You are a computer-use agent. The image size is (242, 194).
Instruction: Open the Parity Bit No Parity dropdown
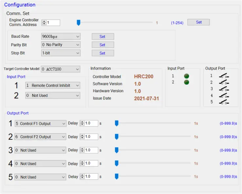tap(61, 45)
